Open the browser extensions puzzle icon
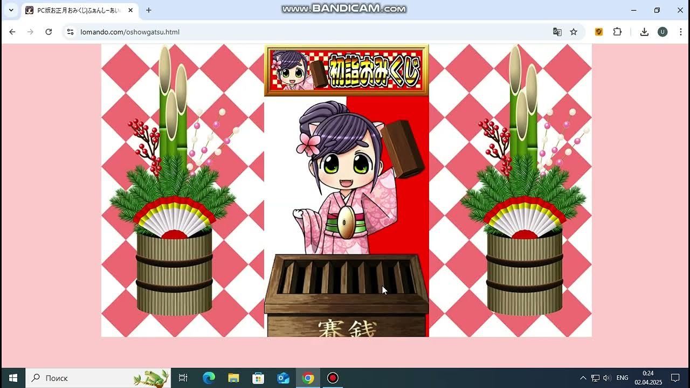690x388 pixels. coord(617,32)
